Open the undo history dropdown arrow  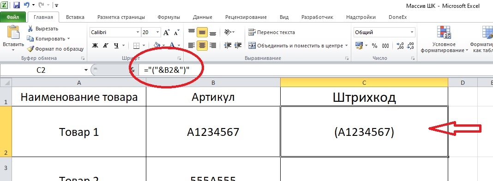33,6
